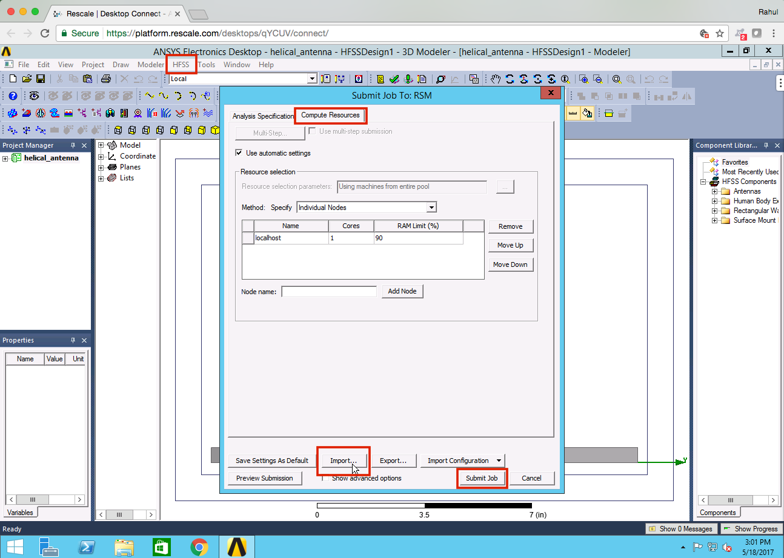Click the blue Help question mark icon
Screen dimensions: 784x558
click(x=13, y=96)
